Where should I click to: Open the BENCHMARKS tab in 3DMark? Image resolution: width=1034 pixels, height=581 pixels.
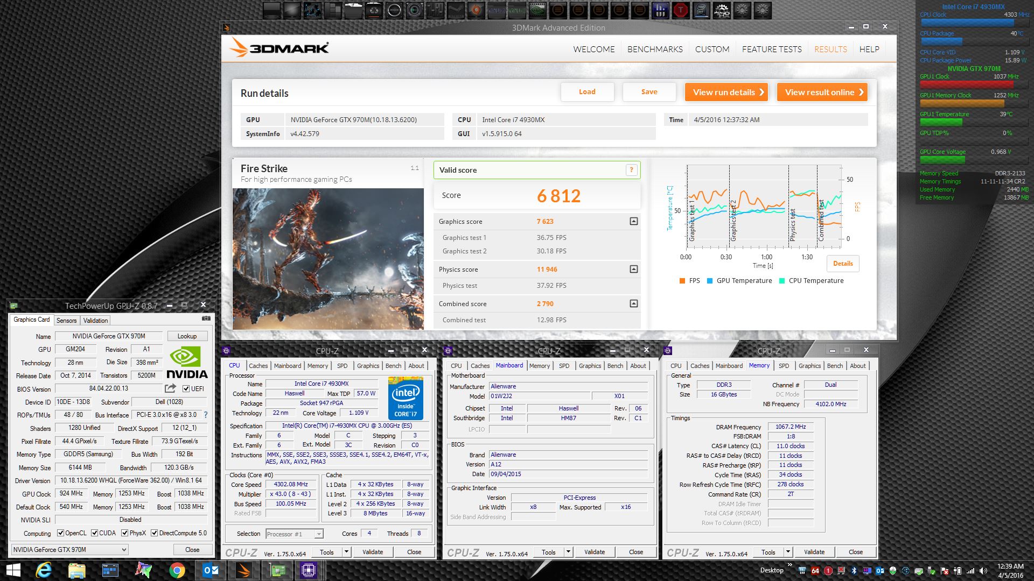655,49
